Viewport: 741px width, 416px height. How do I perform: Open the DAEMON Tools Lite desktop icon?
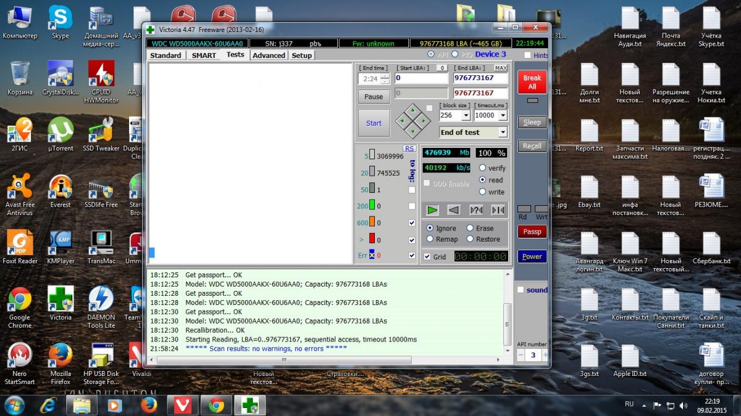pos(101,307)
